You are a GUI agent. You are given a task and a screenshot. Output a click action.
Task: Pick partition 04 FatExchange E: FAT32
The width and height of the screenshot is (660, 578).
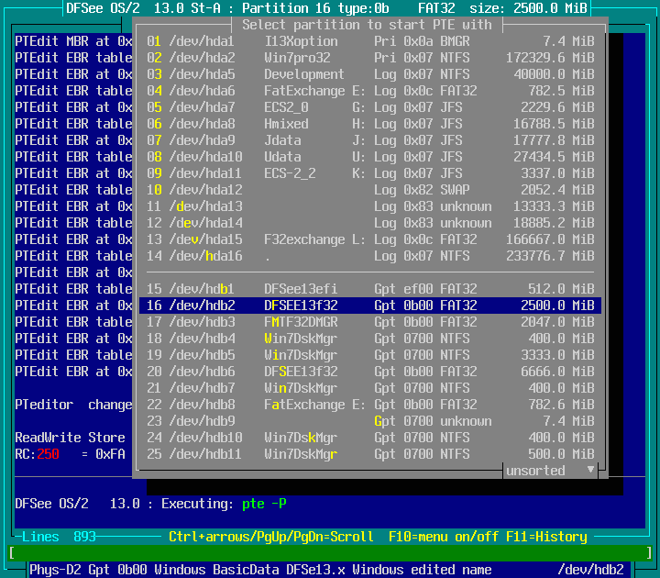coord(367,91)
